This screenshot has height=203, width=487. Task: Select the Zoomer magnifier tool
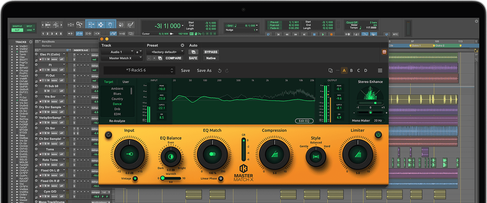pyautogui.click(x=79, y=25)
